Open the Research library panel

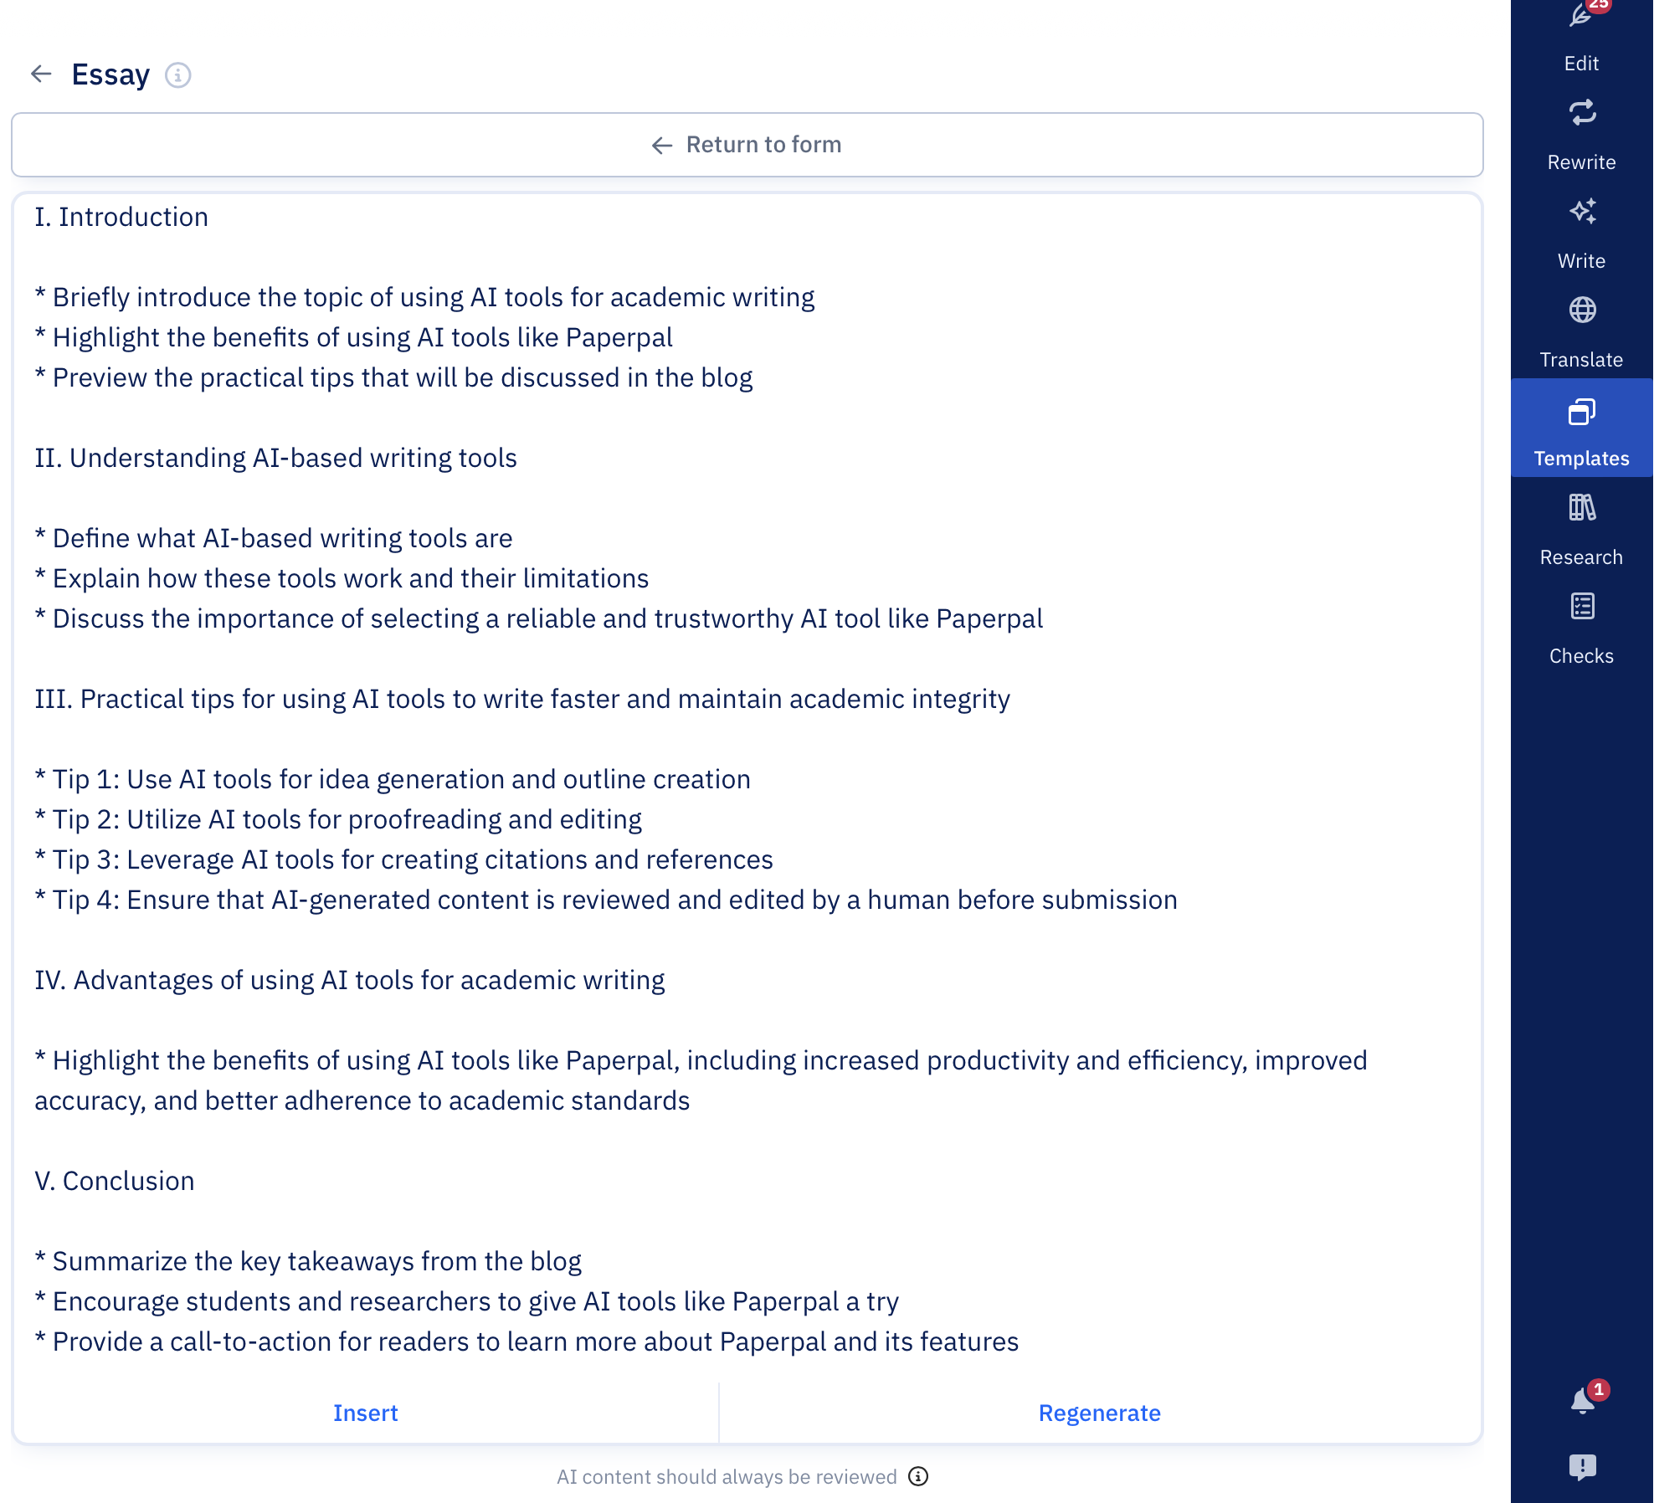(x=1581, y=509)
